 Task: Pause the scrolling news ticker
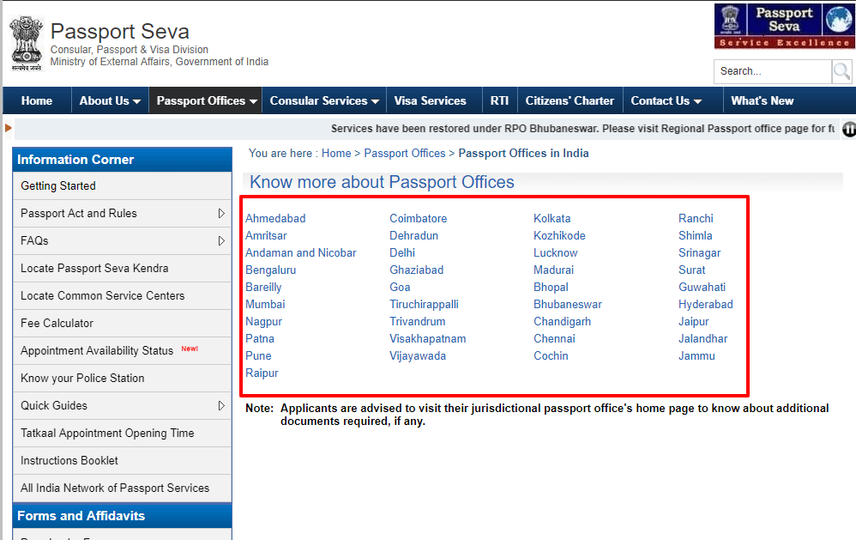click(849, 130)
